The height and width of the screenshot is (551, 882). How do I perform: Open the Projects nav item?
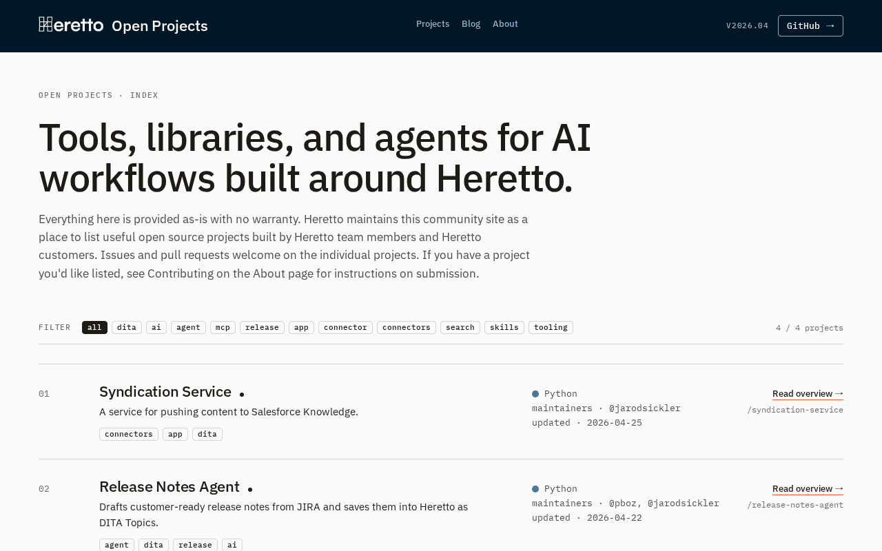[x=433, y=24]
